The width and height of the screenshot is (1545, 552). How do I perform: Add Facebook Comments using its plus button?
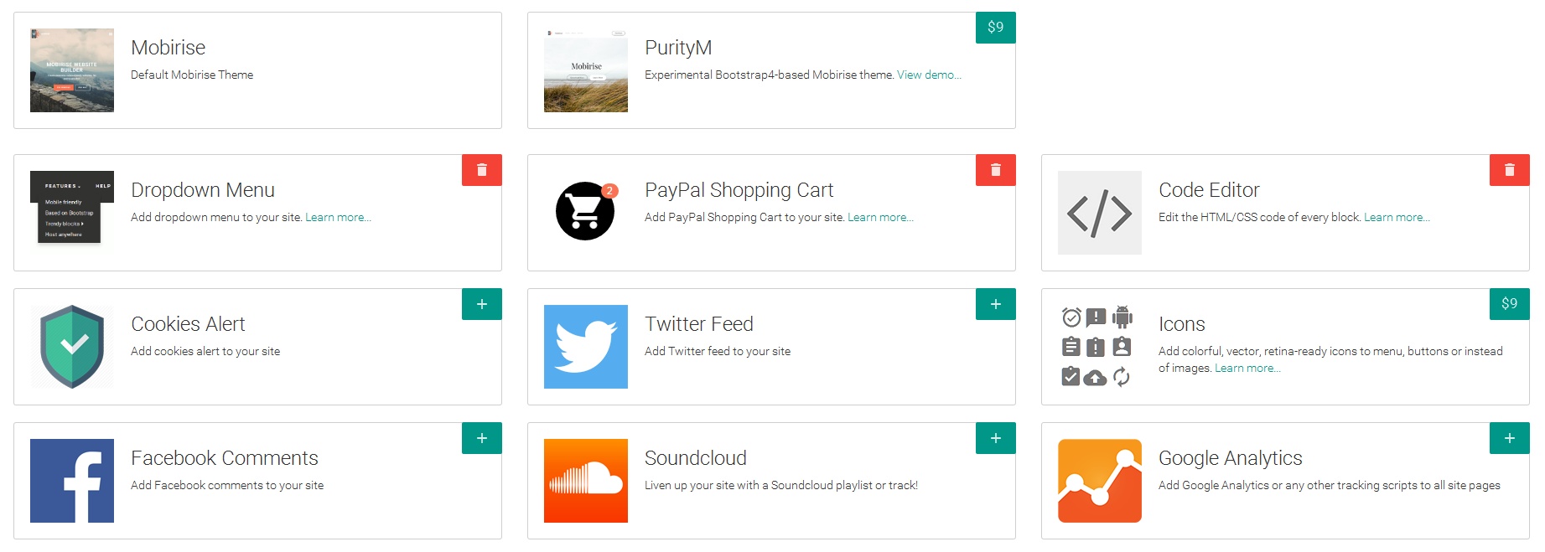click(x=482, y=438)
